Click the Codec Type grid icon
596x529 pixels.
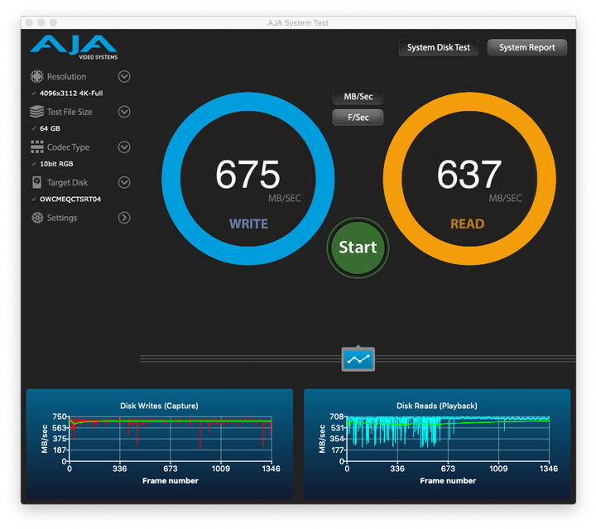pos(36,147)
